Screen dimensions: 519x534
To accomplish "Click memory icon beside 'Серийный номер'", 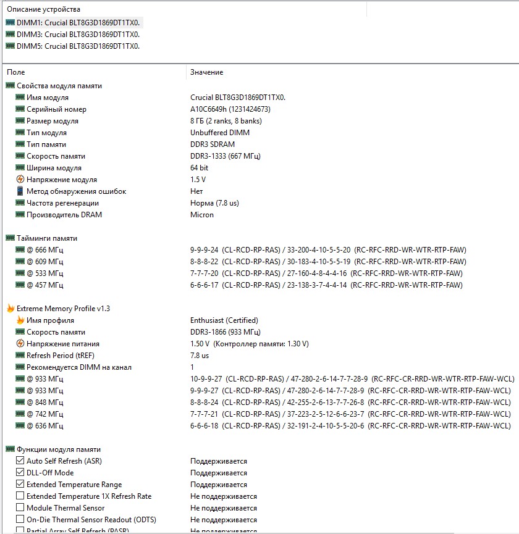I will pyautogui.click(x=20, y=109).
